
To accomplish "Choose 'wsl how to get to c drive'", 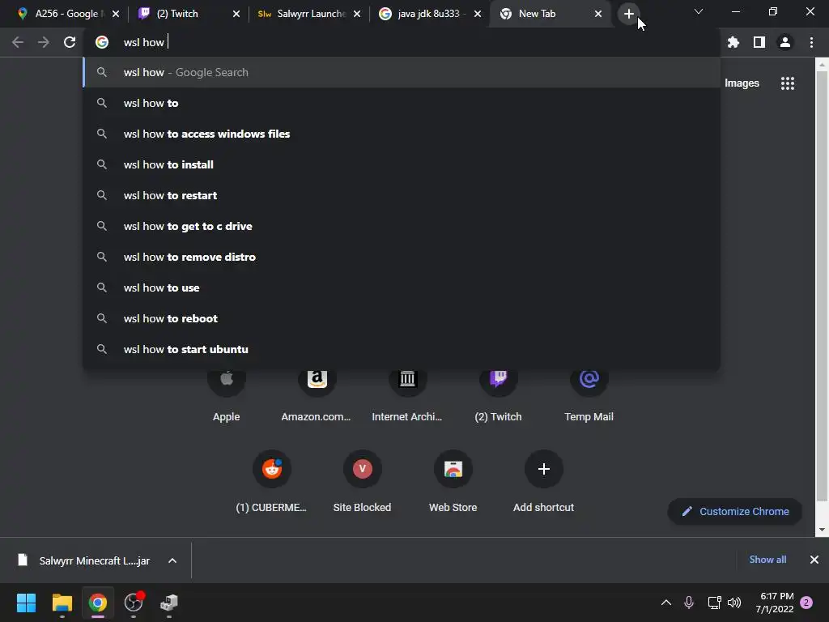I will pyautogui.click(x=402, y=226).
